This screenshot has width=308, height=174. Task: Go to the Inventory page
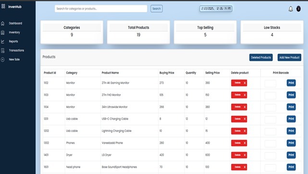pos(14,32)
